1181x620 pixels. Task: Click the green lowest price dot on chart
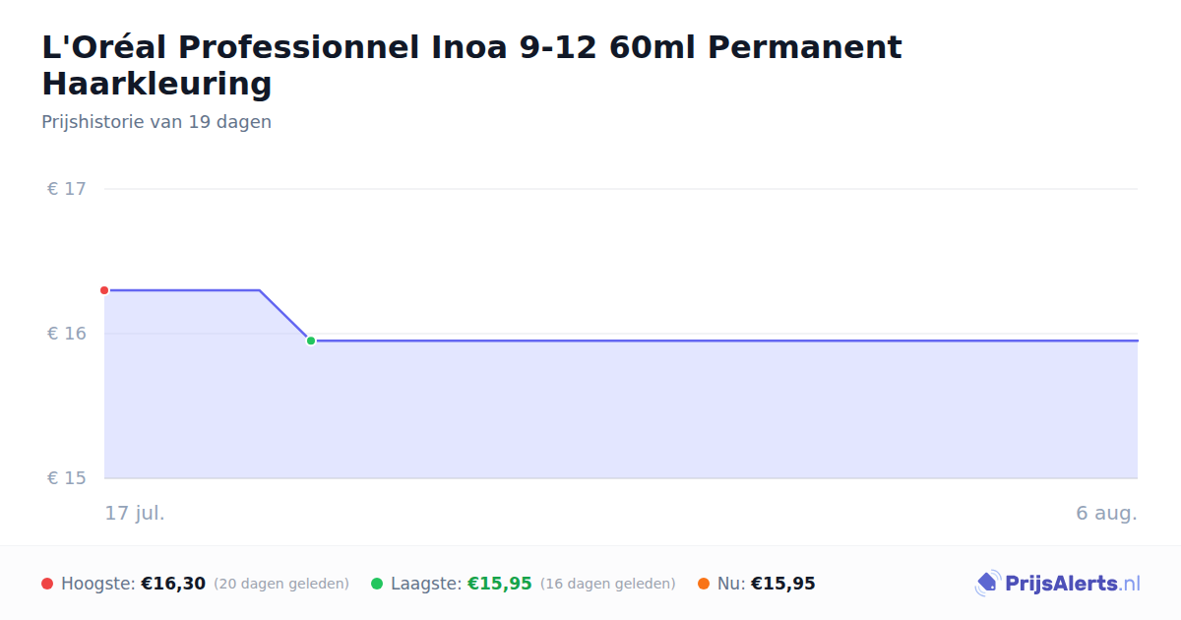click(311, 341)
